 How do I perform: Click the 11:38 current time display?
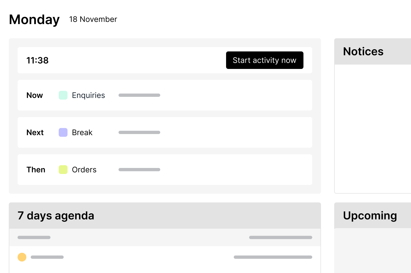coord(37,60)
